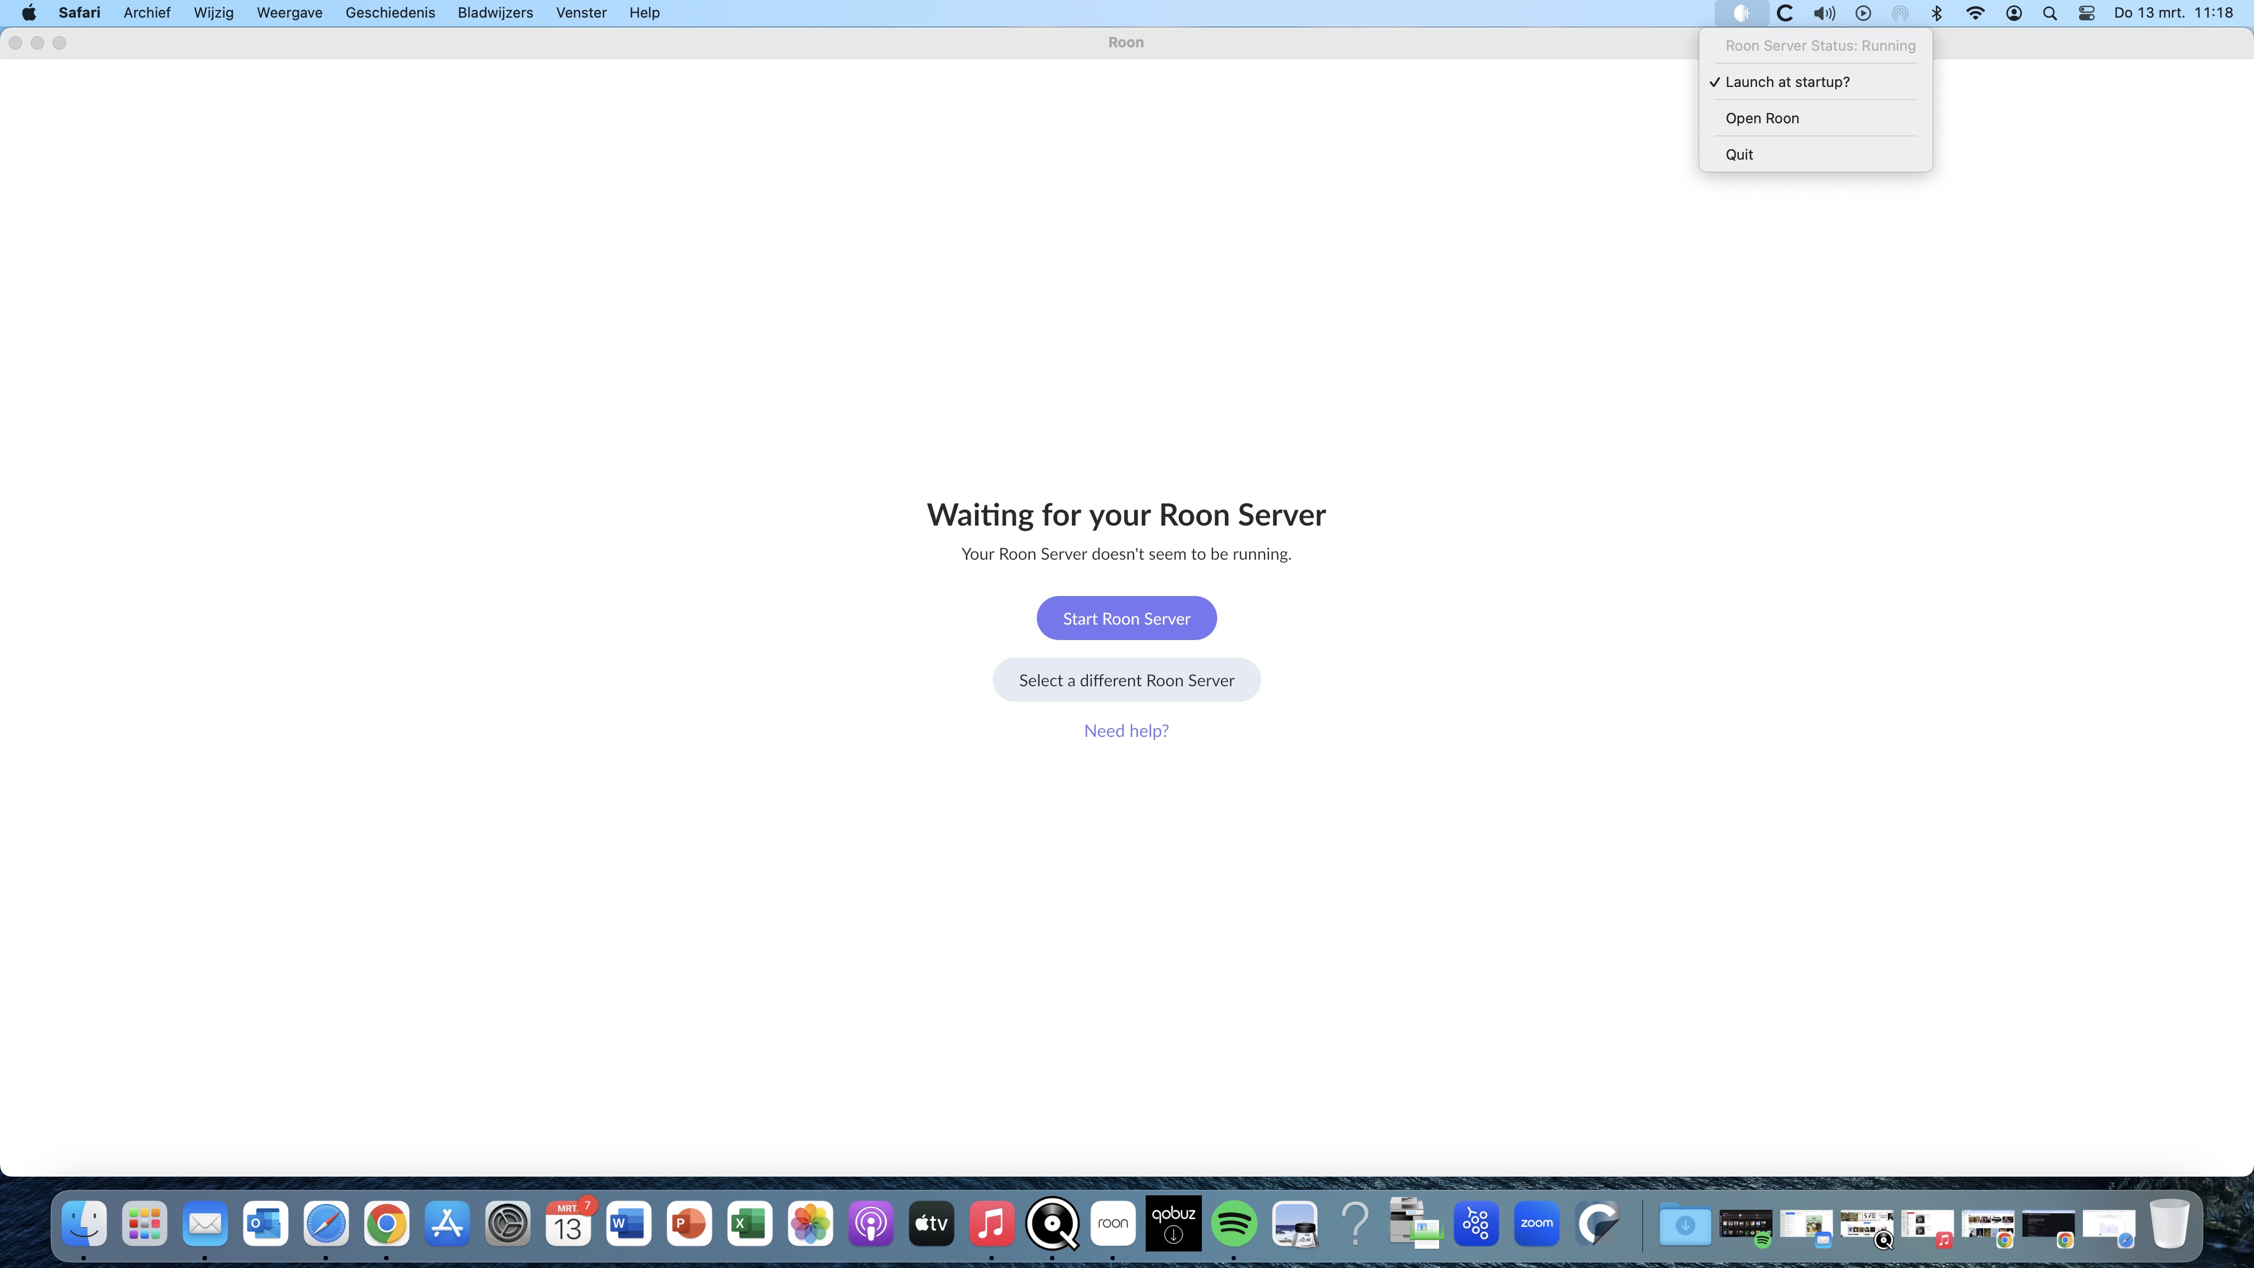Click the volume icon in menu bar
This screenshot has height=1268, width=2254.
[x=1824, y=13]
